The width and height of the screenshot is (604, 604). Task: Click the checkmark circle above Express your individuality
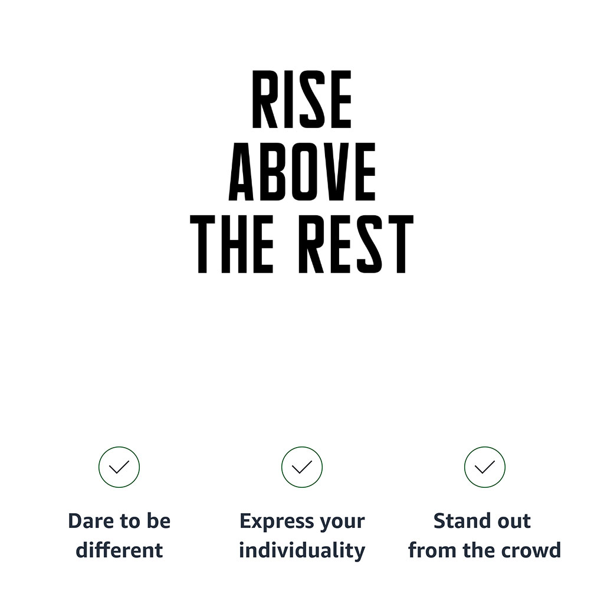point(301,467)
